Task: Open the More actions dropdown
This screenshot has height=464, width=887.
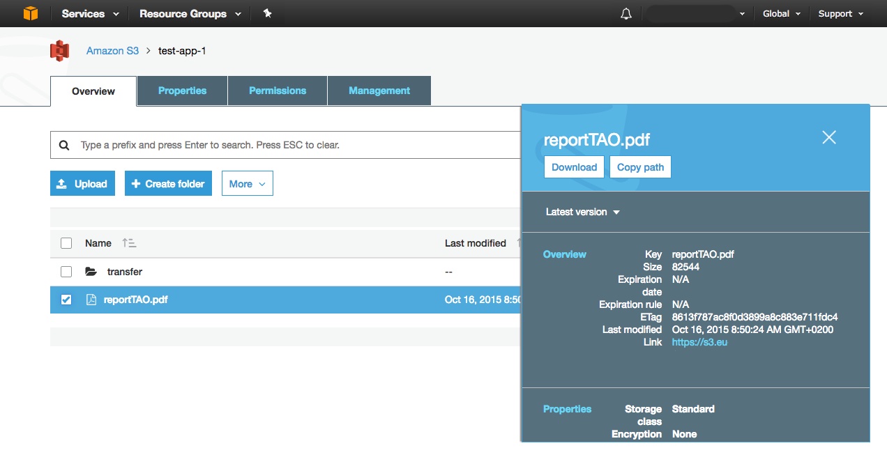Action: pyautogui.click(x=247, y=184)
